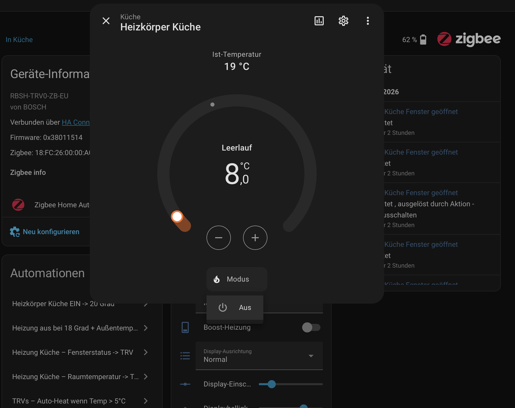Image resolution: width=515 pixels, height=408 pixels.
Task: Open the In Küche area link
Action: pyautogui.click(x=19, y=40)
